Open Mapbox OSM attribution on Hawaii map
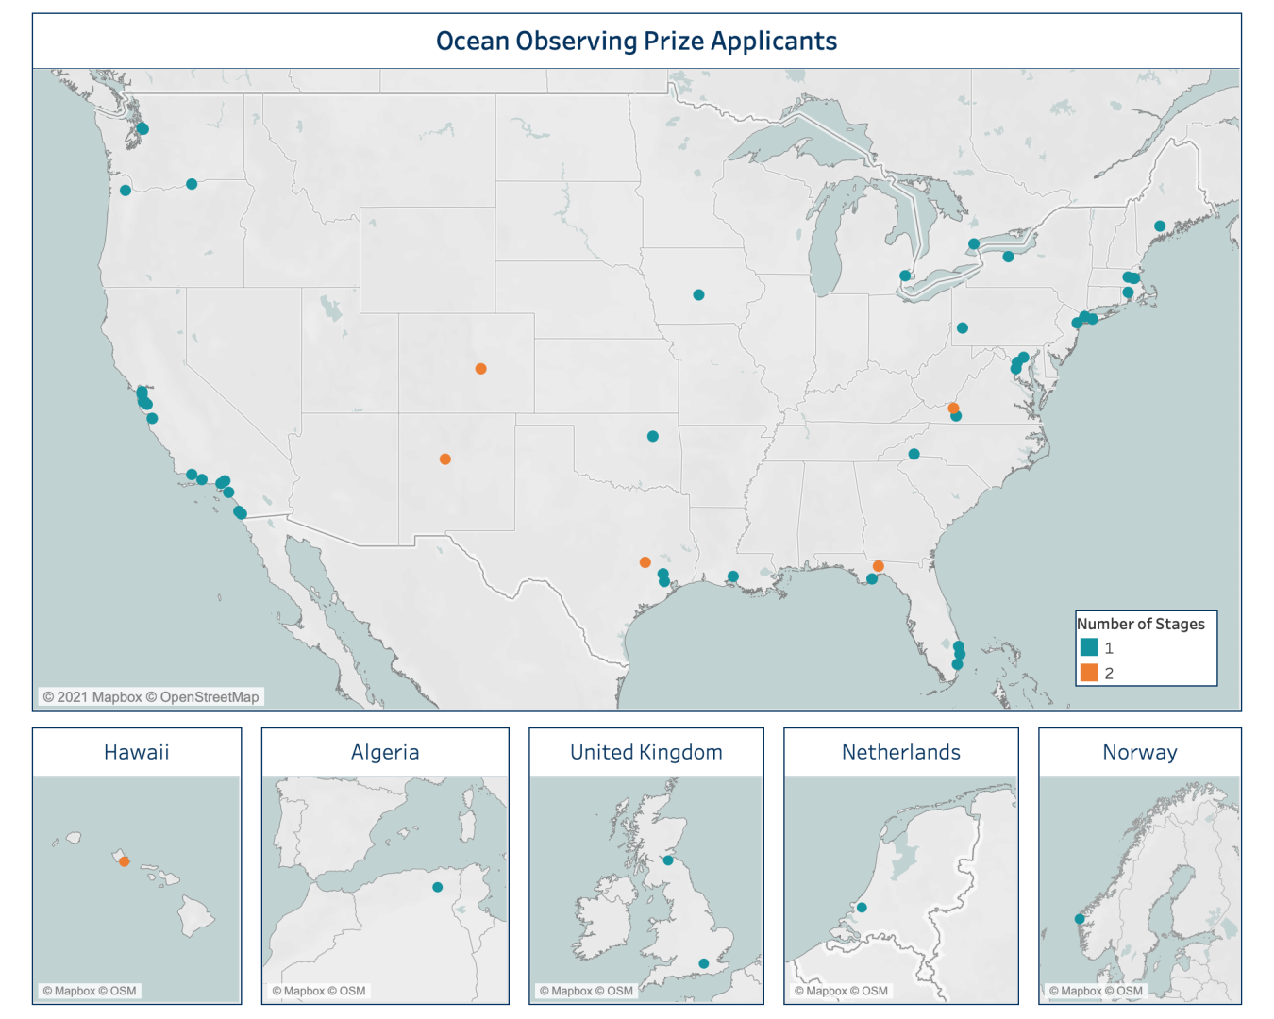The width and height of the screenshot is (1274, 1019). (x=90, y=991)
